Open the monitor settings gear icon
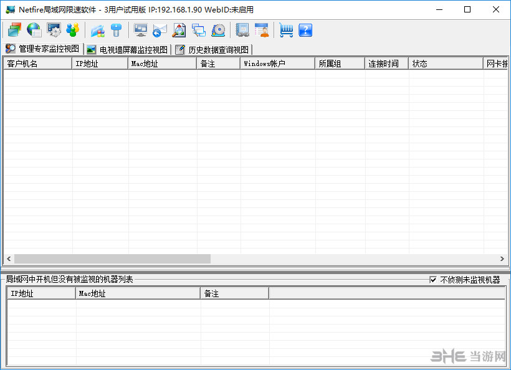Image resolution: width=511 pixels, height=370 pixels. click(x=54, y=29)
